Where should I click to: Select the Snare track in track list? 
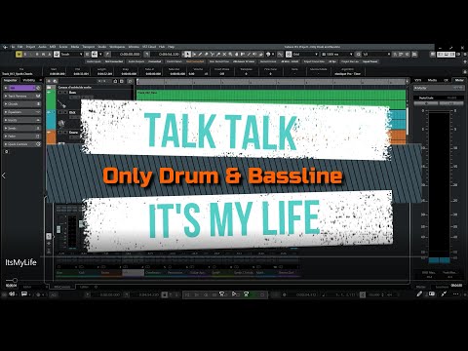(73, 133)
